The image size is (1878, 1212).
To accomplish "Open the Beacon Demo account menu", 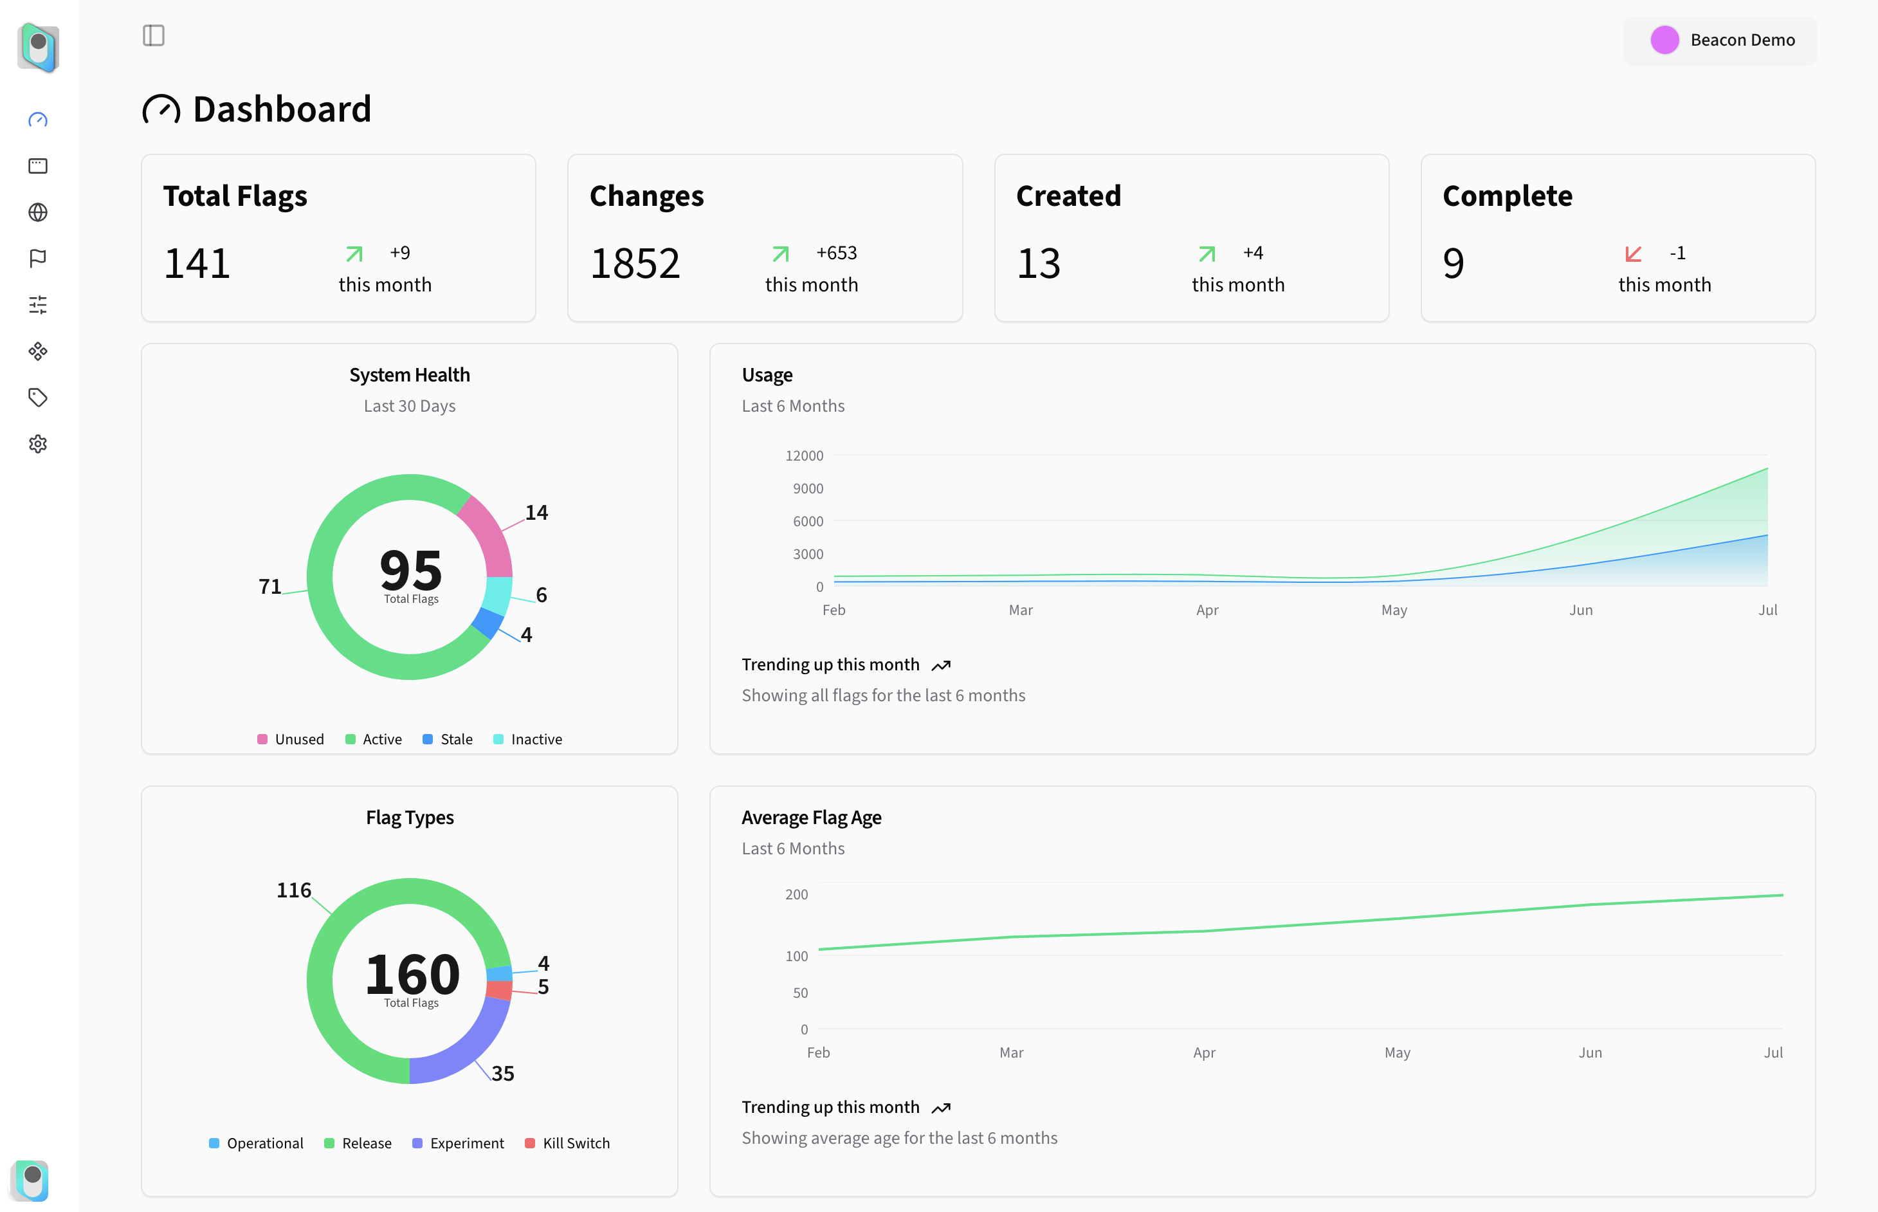I will point(1720,40).
